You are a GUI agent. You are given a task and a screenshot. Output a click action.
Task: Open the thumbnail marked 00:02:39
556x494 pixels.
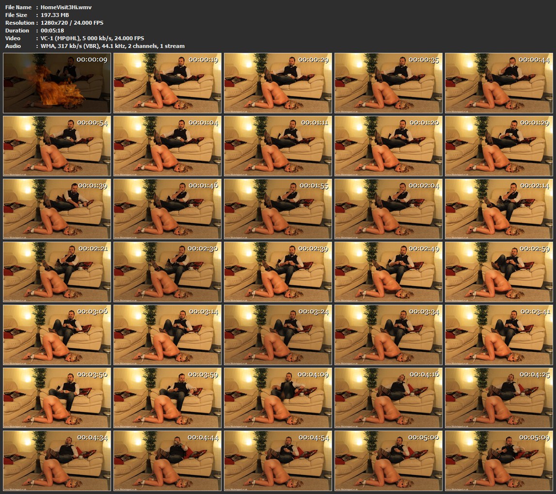point(278,272)
